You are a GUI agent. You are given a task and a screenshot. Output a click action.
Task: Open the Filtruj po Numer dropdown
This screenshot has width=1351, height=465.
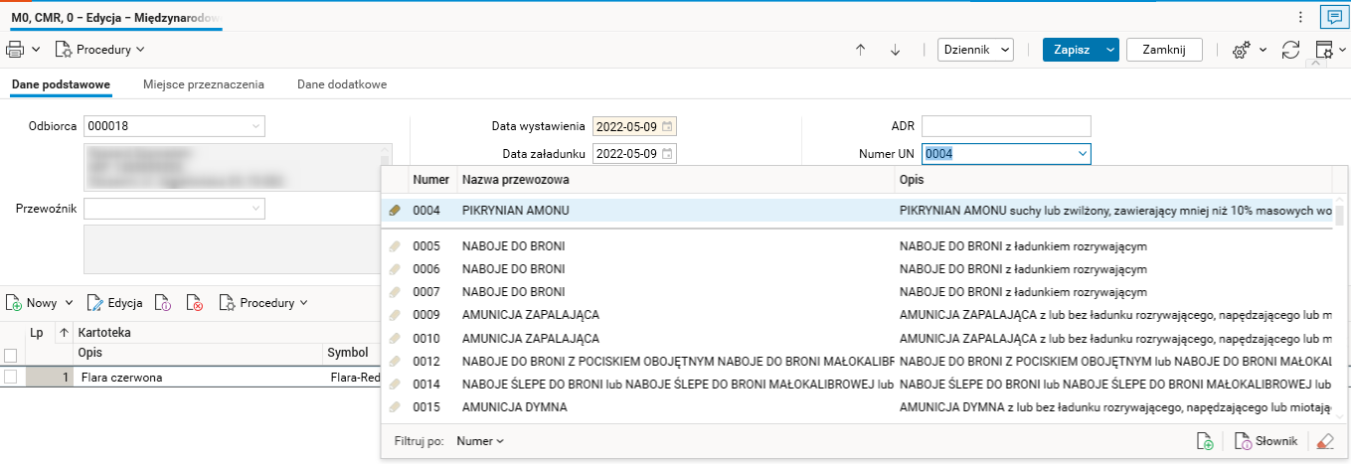click(x=480, y=441)
